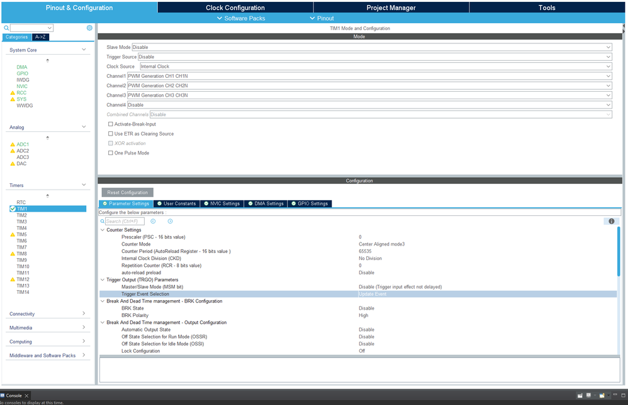Screen dimensions: 628x405
Task: Switch to Project Manager tab
Action: click(391, 8)
